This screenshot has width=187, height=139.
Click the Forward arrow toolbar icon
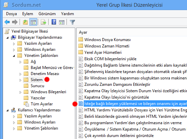pos(15,22)
